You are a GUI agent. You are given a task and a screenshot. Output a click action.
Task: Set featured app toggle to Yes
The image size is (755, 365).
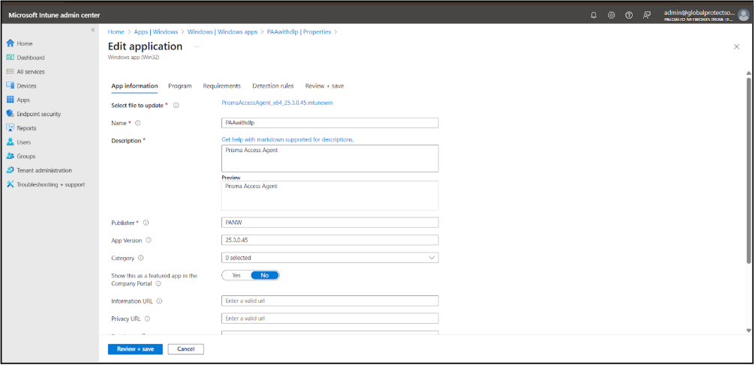pyautogui.click(x=236, y=276)
